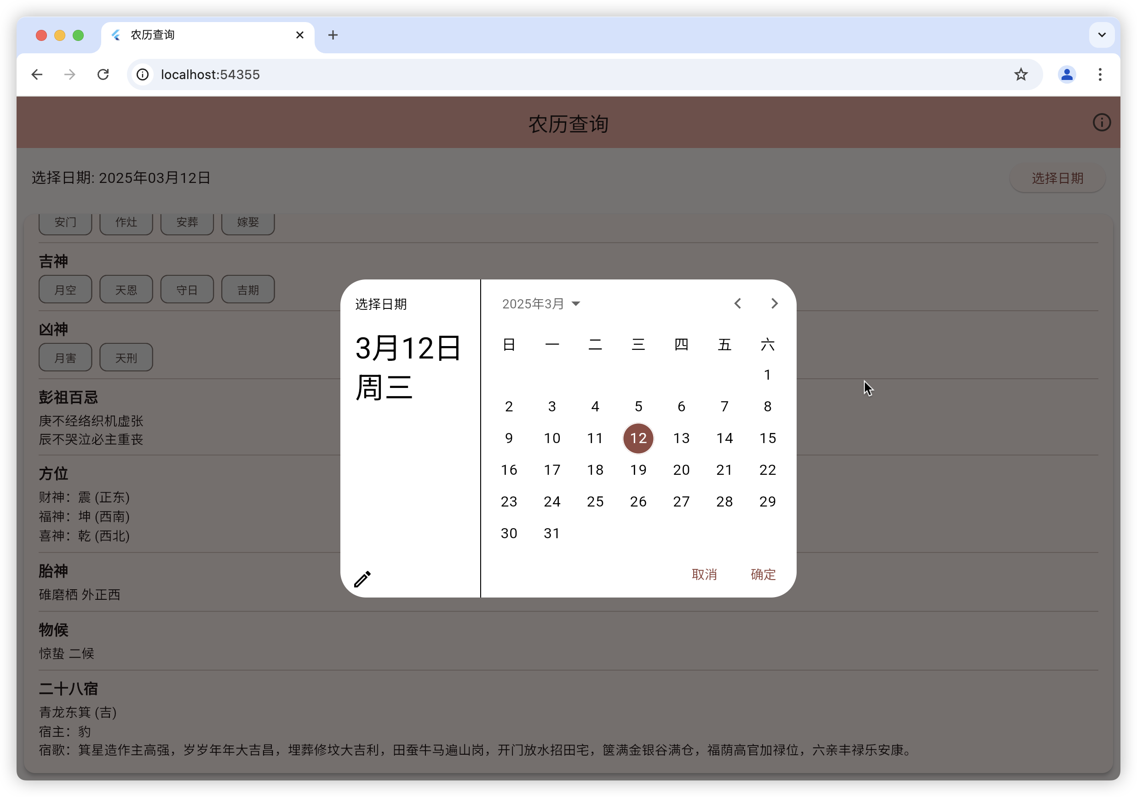The image size is (1137, 797).
Task: Select the highlighted day 12
Action: coord(638,438)
